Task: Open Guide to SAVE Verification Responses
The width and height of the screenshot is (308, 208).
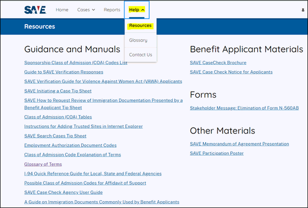Action: coord(63,72)
